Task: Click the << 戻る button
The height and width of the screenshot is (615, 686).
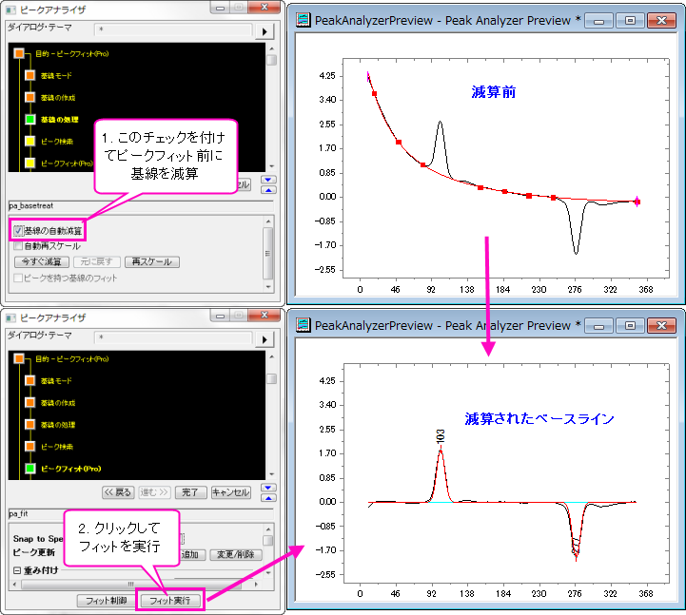Action: pos(118,492)
